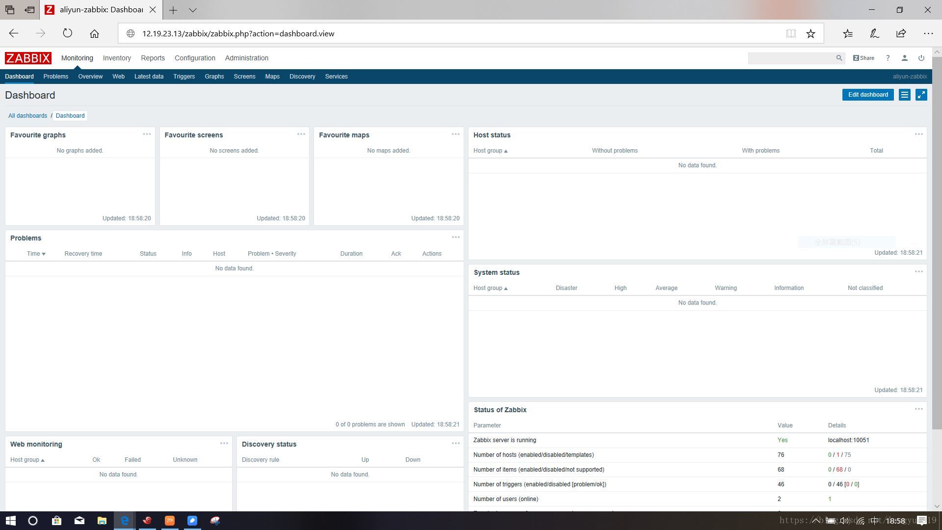Open Problems widget three-dot menu
Viewport: 942px width, 530px height.
coord(455,237)
